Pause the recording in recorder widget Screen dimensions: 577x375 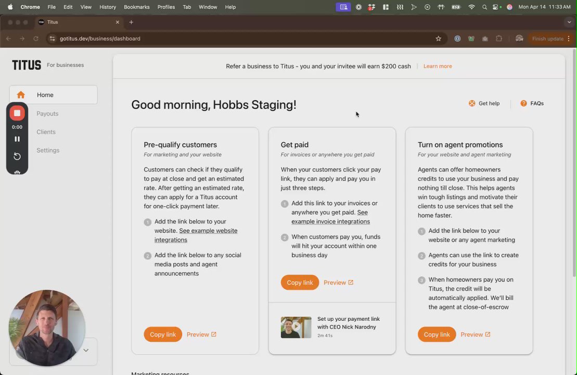point(17,139)
